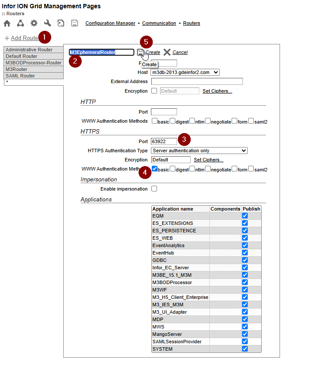Click the Add Router link
Screen dimensions: 321x382
pos(25,38)
